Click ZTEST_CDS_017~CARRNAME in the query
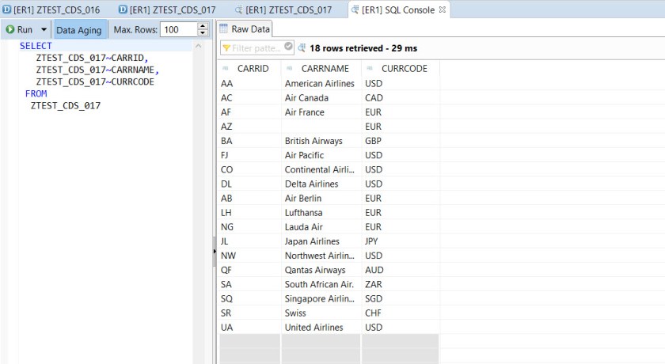Viewport: 665px width, 364px height. [95, 70]
